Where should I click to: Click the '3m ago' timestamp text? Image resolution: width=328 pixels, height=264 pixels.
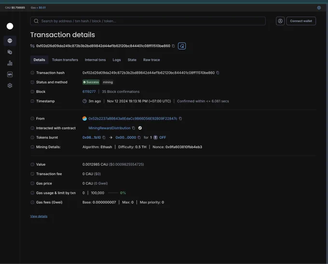click(95, 101)
